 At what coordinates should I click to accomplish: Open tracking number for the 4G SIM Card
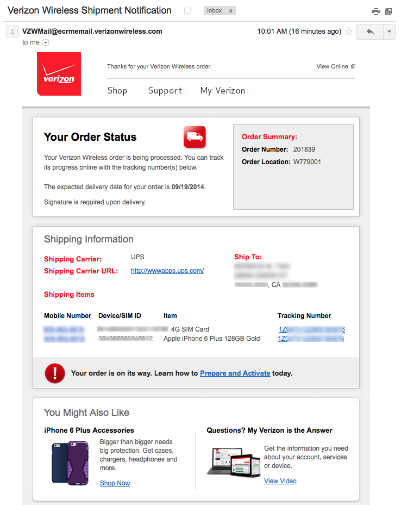click(311, 329)
